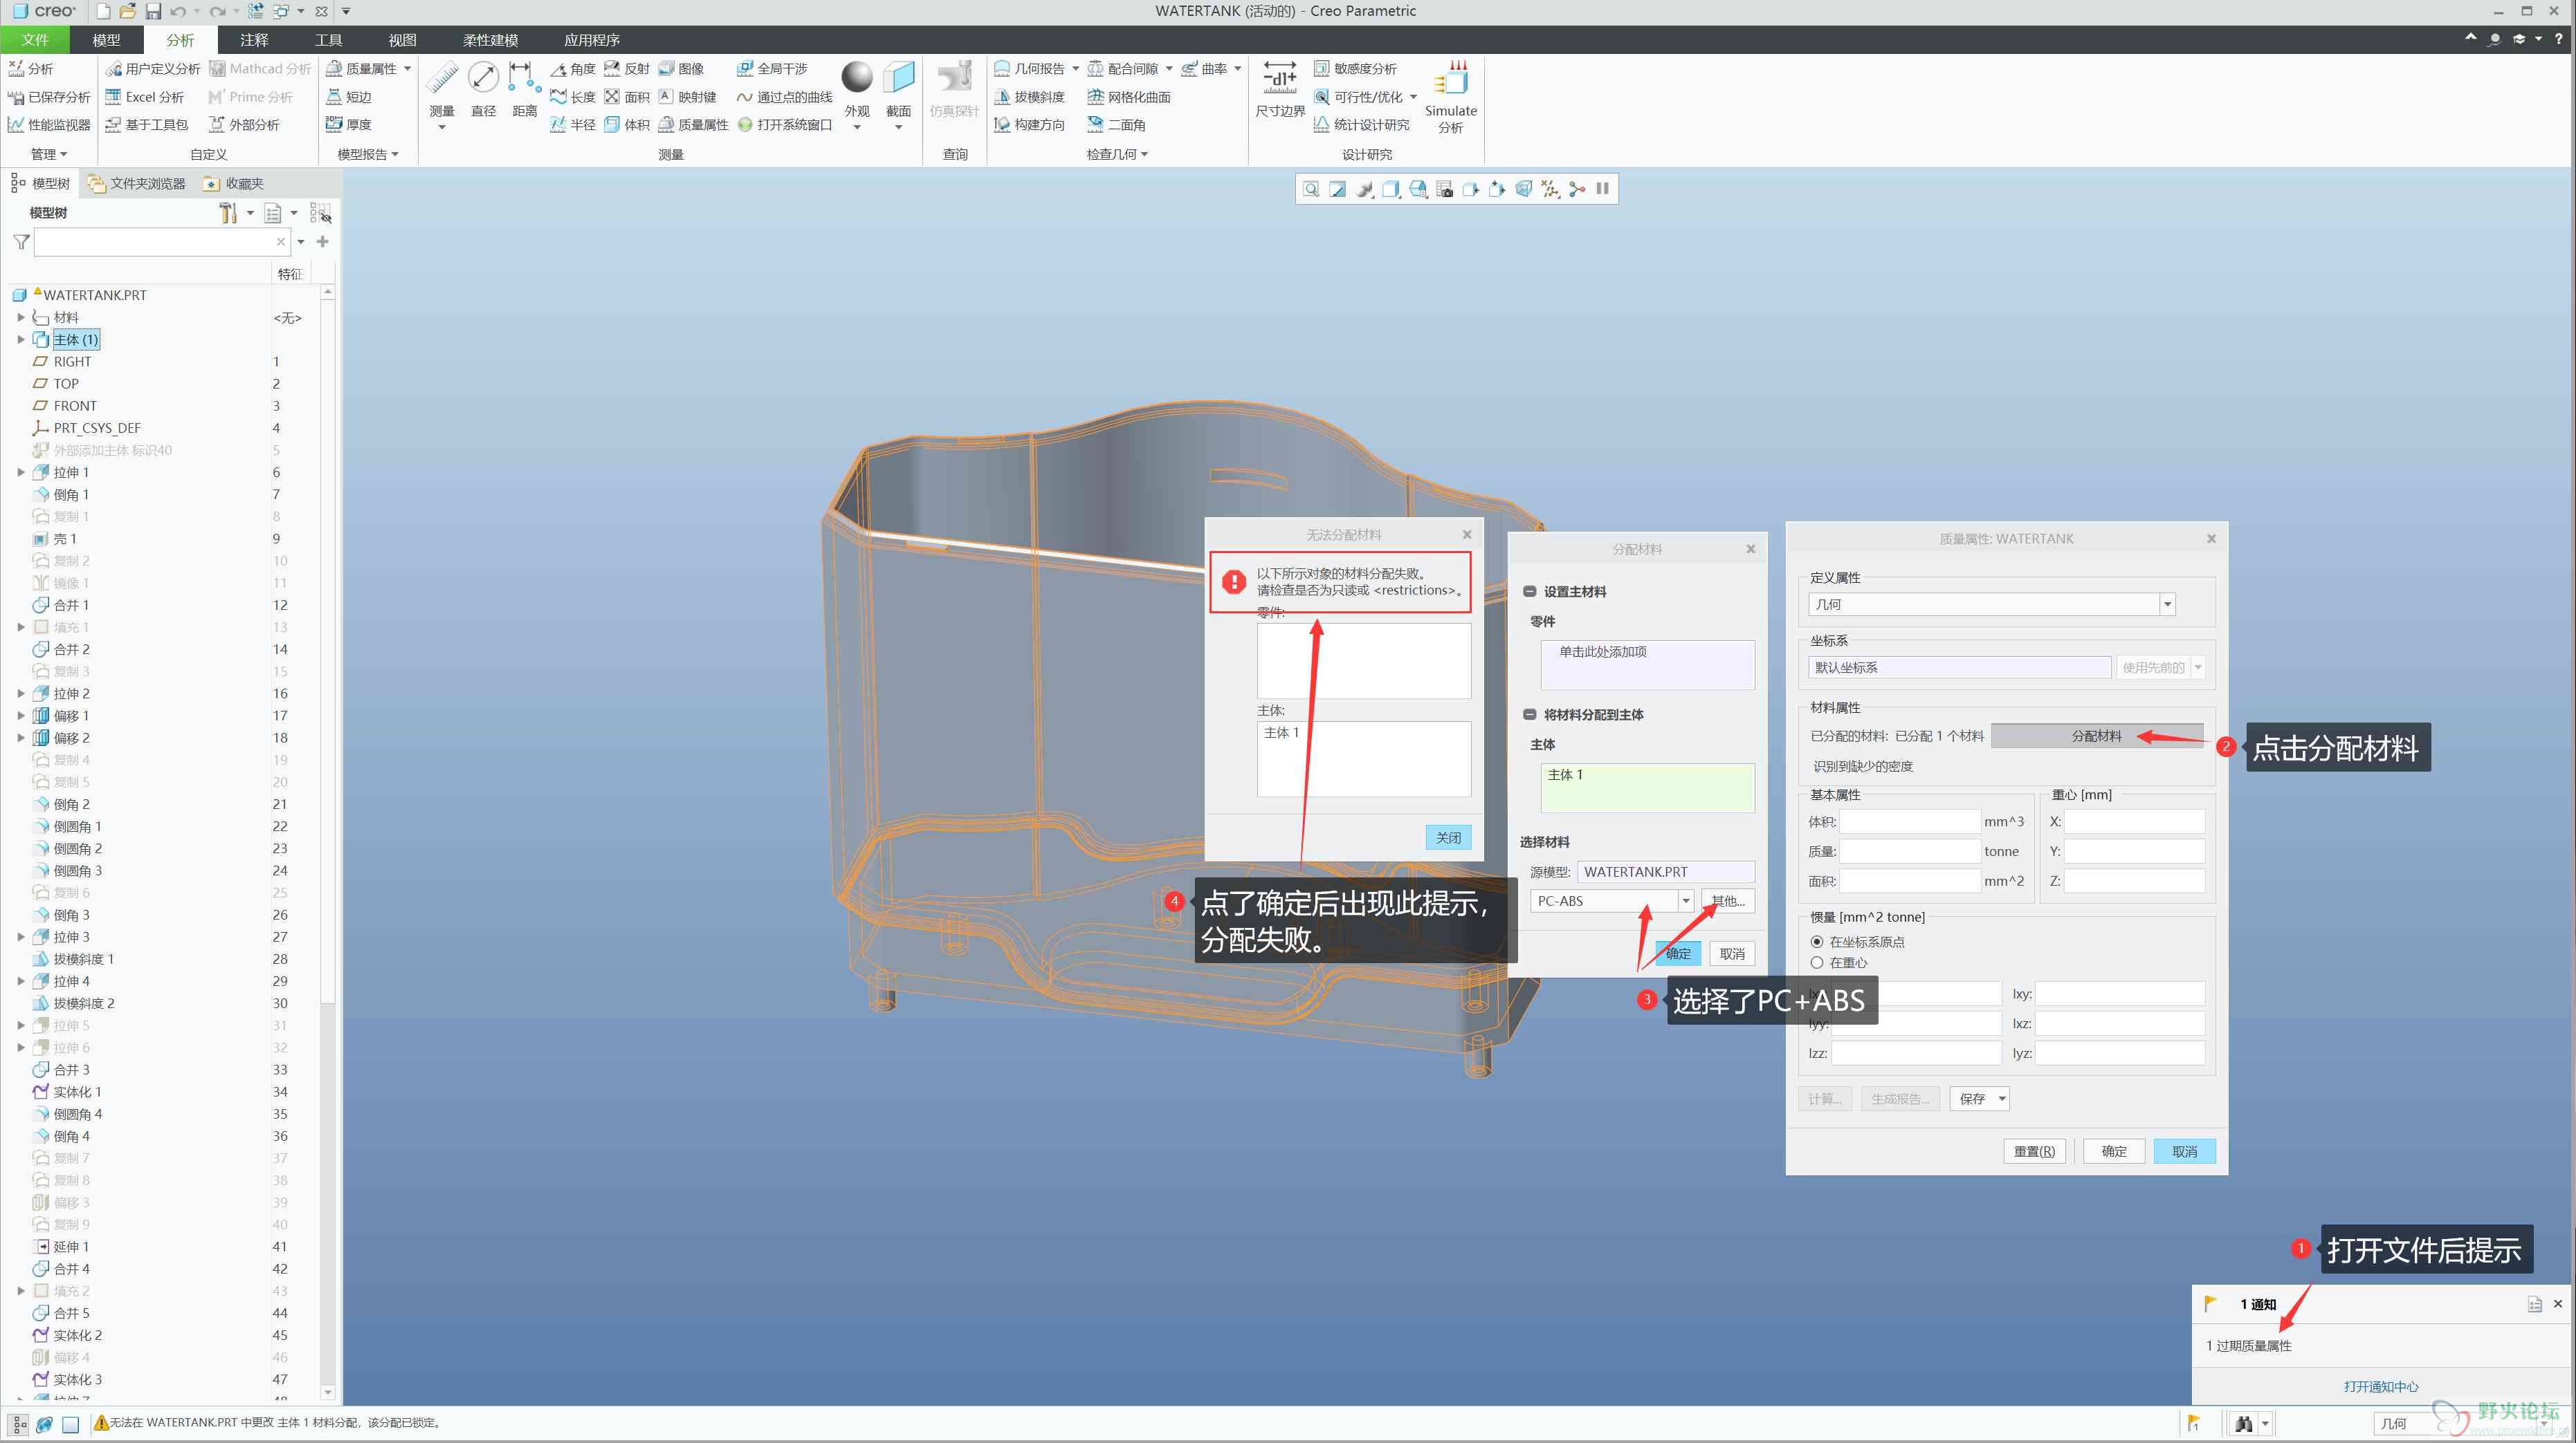
Task: Click the Others... material button
Action: tap(1728, 902)
